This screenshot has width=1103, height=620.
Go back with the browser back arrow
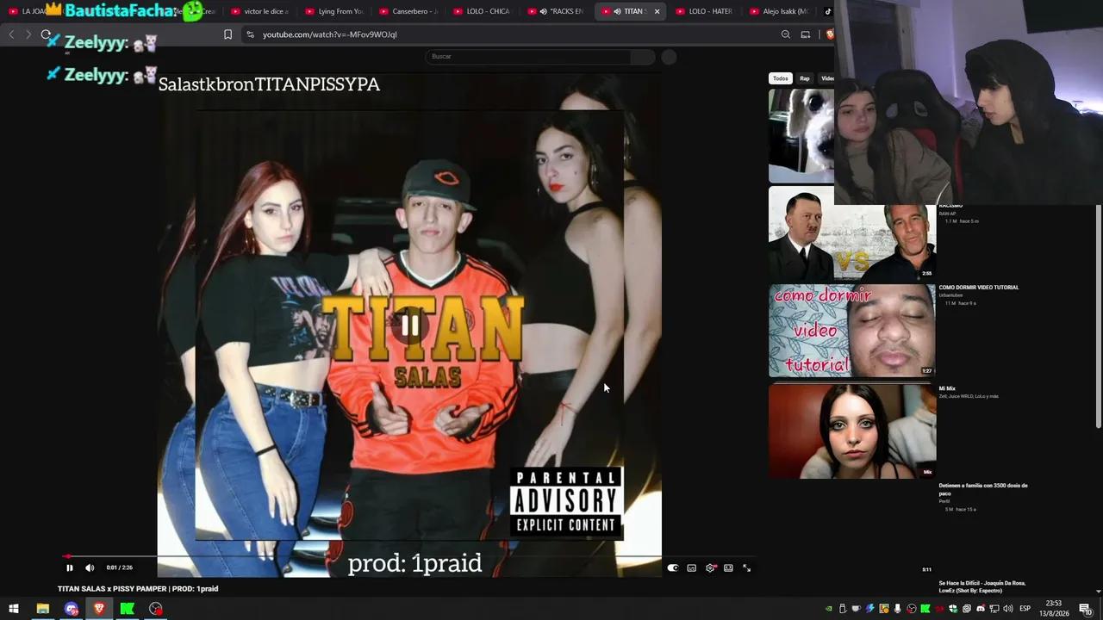click(x=11, y=34)
